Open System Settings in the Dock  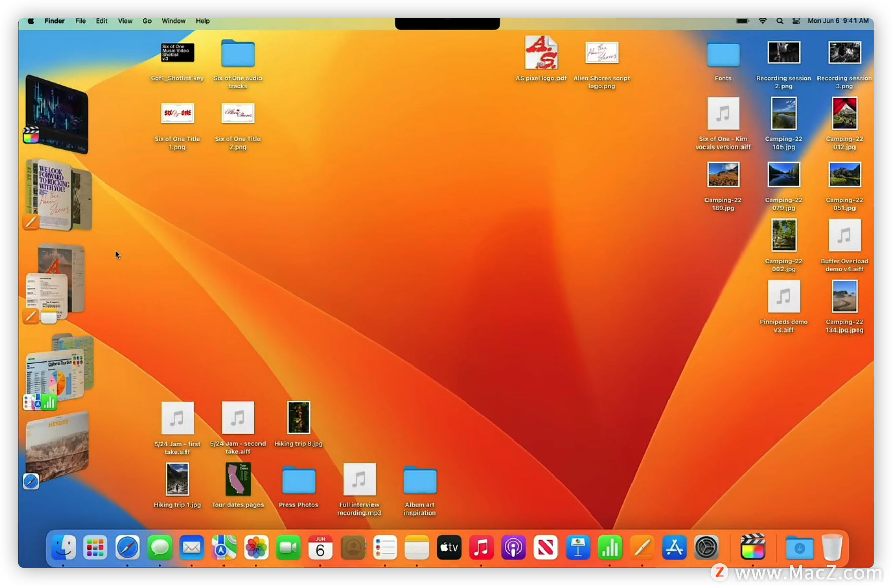[707, 547]
